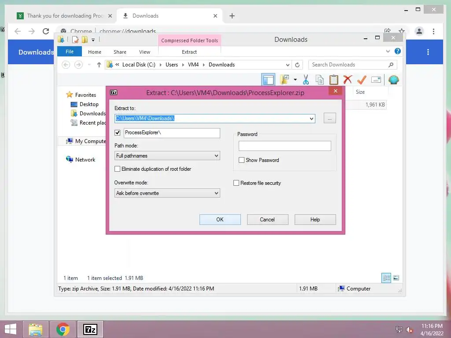Switch to Thank you for downloading tab
Viewport: 451px width, 338px height.
click(64, 16)
